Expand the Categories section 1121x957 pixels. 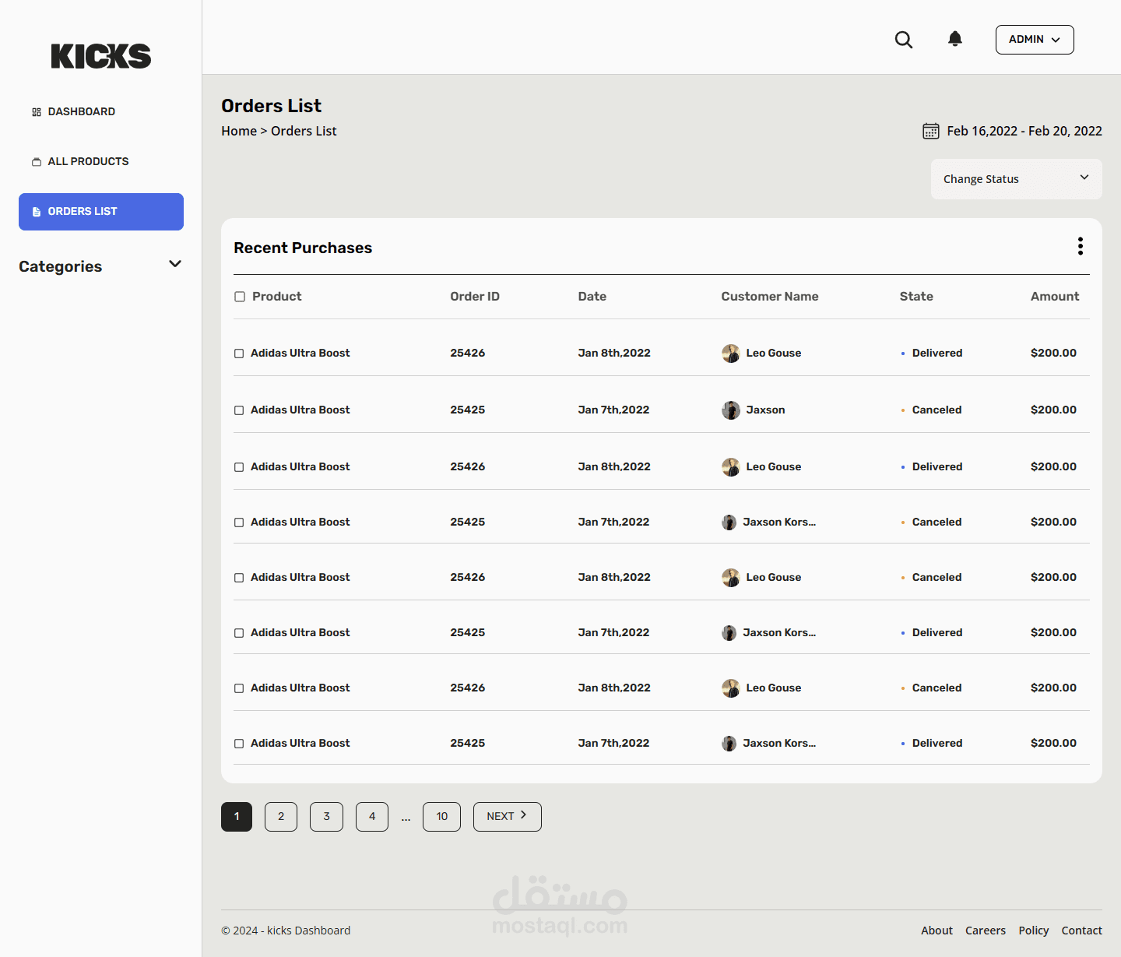tap(175, 265)
